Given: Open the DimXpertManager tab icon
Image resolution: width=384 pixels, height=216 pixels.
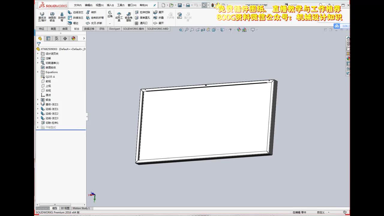Looking at the screenshot, I should pyautogui.click(x=65, y=38).
